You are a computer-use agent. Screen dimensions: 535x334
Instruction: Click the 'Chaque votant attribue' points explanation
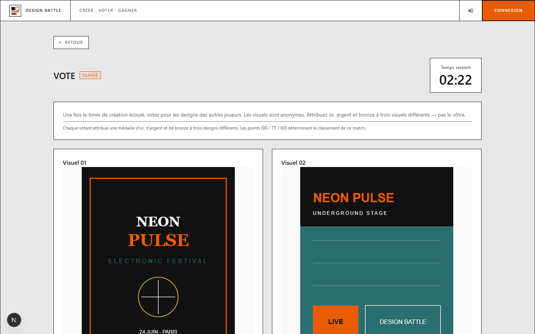[x=214, y=128]
